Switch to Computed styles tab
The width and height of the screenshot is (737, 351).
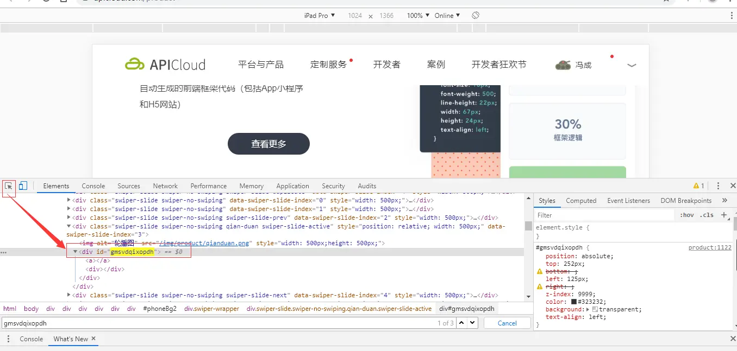click(x=581, y=201)
